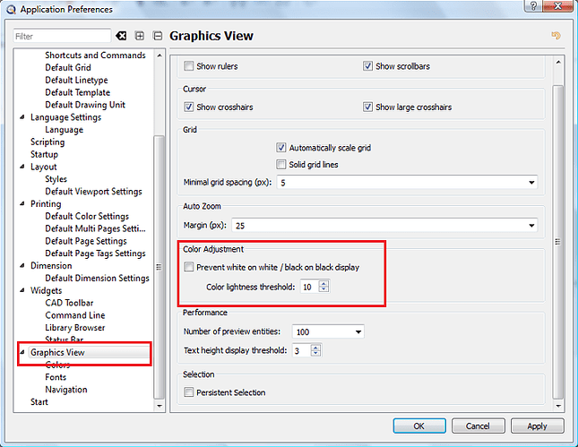Click into the Filter input field
This screenshot has height=447, width=578.
(61, 36)
